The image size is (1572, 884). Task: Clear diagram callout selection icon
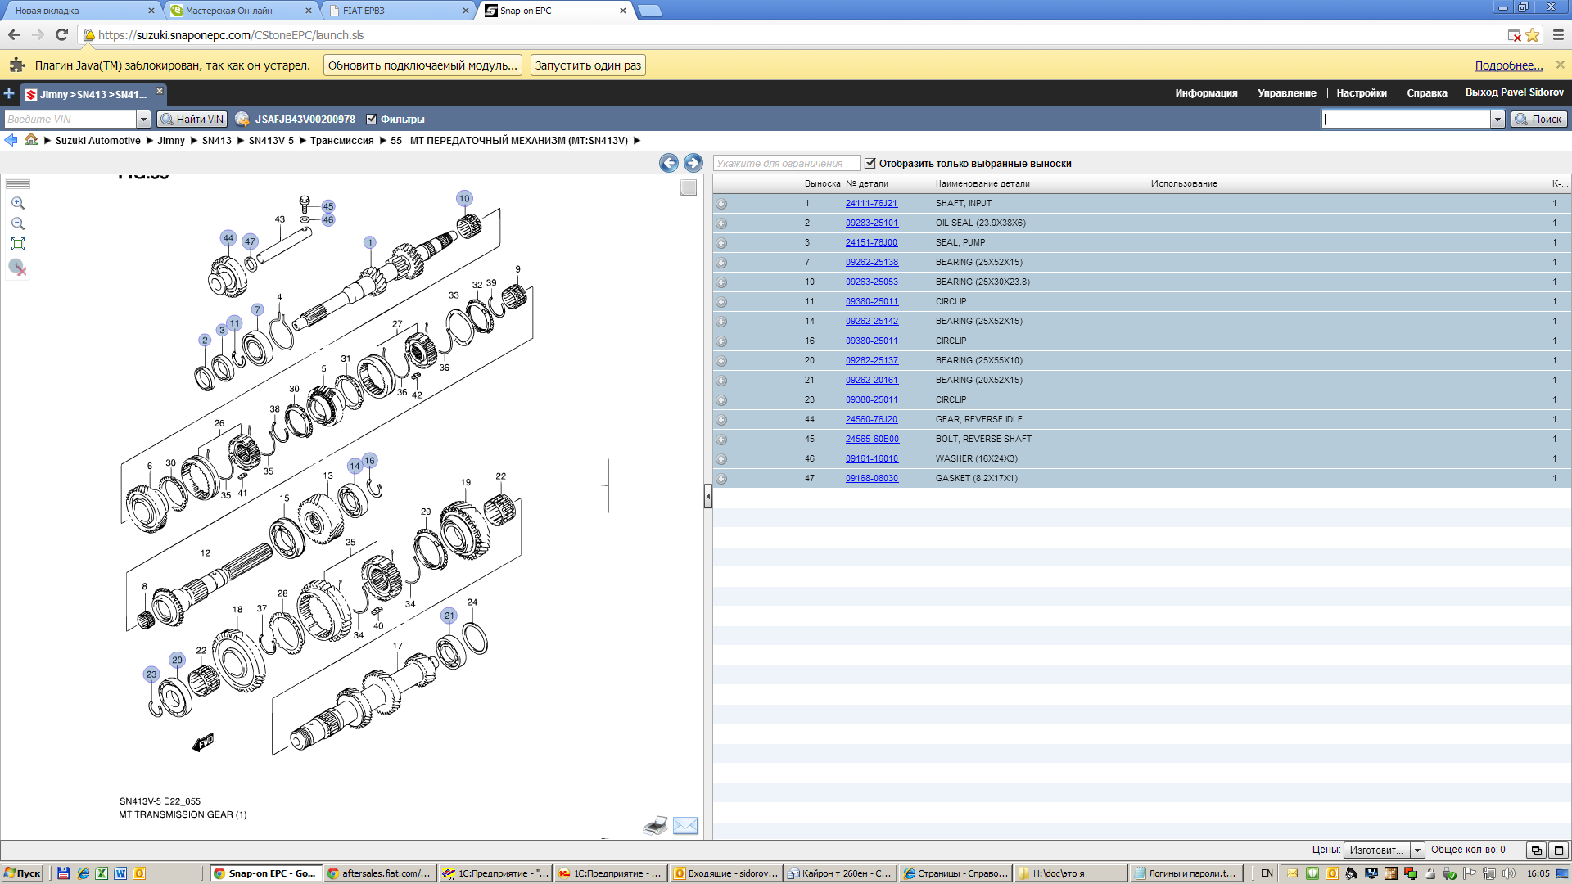(x=18, y=267)
